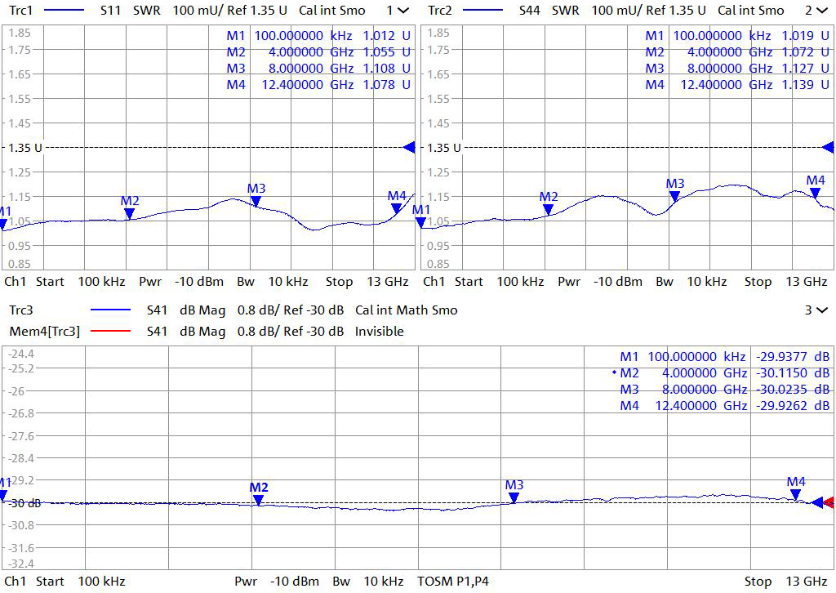Select marker M2 on the S11 trace
This screenshot has height=593, width=836.
click(x=129, y=213)
